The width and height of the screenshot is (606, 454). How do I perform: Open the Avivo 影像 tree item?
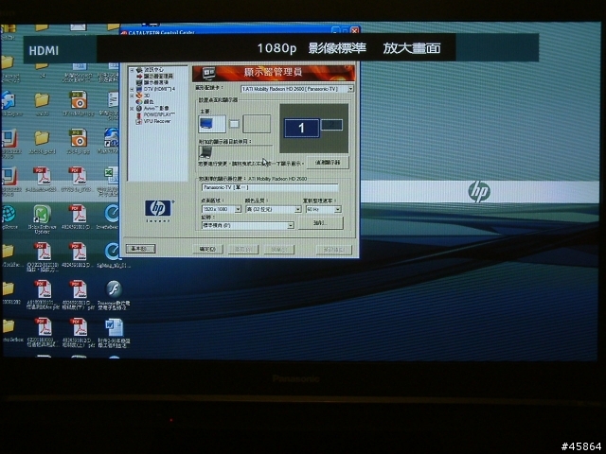point(155,108)
